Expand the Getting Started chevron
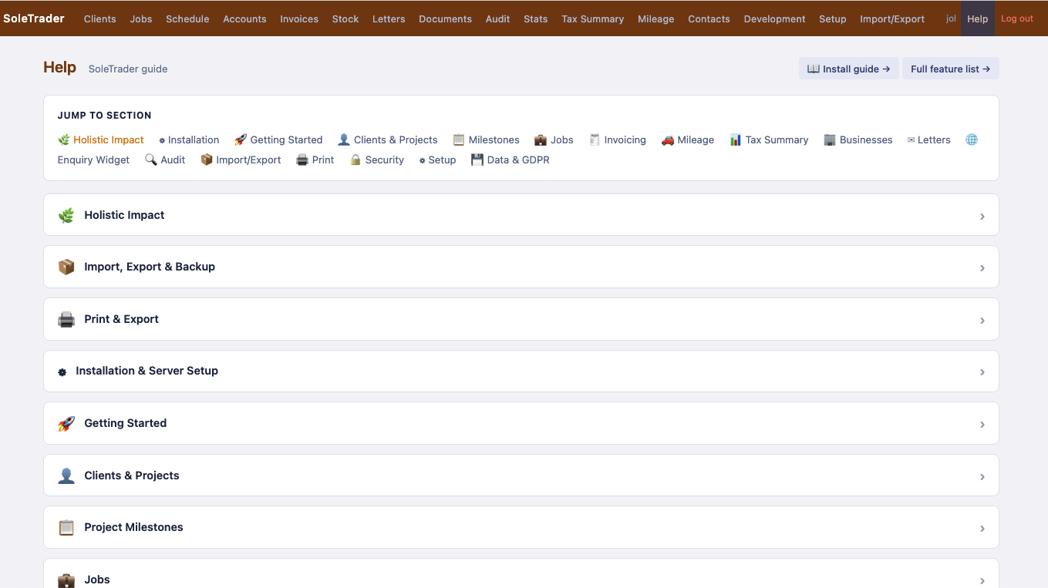The image size is (1048, 588). tap(982, 425)
